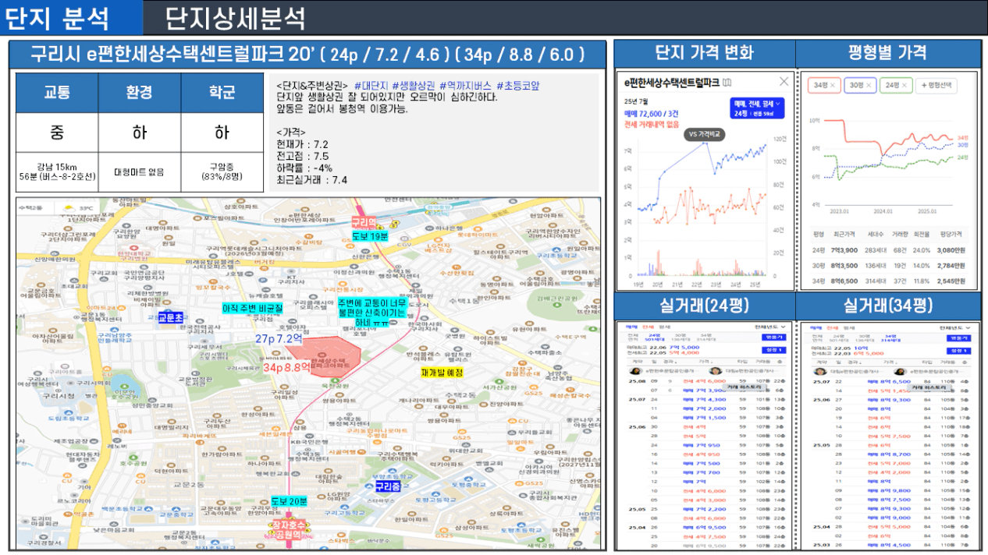Close the e편한세상수택센트럴파크 price chart popup
Screen dimensions: 988x555
tap(784, 81)
